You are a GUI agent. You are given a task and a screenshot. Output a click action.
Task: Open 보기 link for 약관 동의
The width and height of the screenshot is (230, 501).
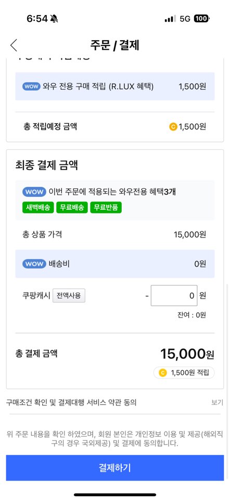[x=218, y=402]
